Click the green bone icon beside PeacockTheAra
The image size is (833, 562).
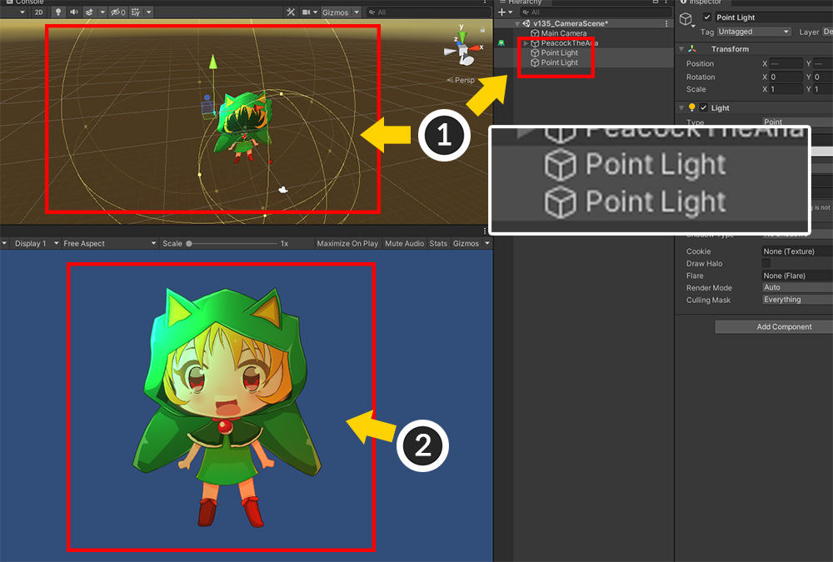pos(501,43)
